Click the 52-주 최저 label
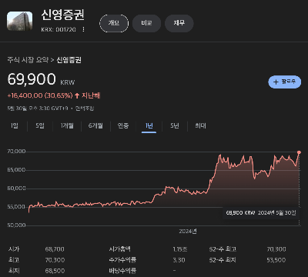The width and height of the screenshot is (308, 277). tap(223, 260)
